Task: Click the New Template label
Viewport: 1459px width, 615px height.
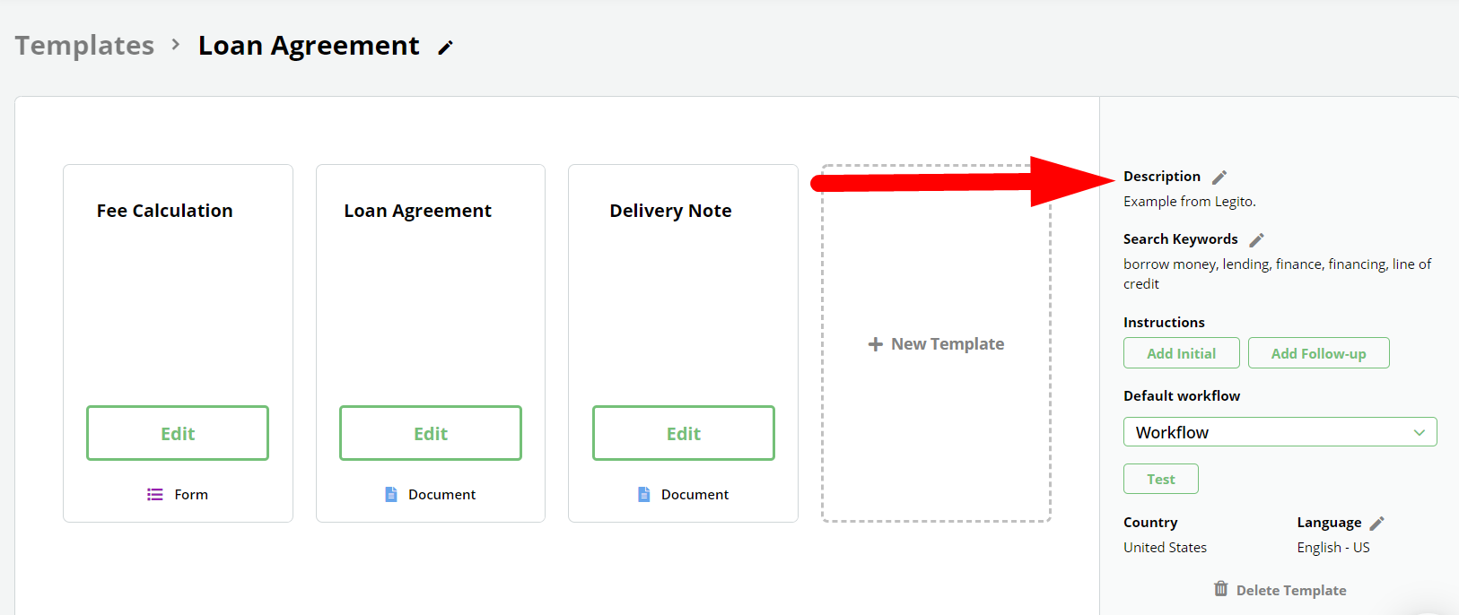Action: [948, 344]
